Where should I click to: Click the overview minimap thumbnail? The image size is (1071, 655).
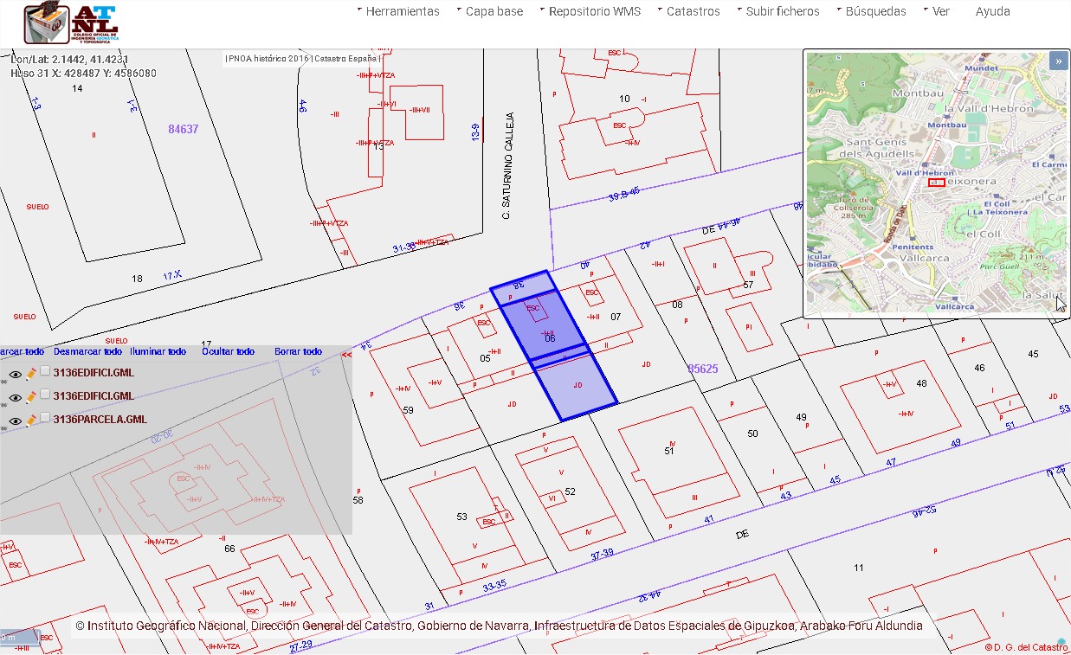(x=936, y=183)
